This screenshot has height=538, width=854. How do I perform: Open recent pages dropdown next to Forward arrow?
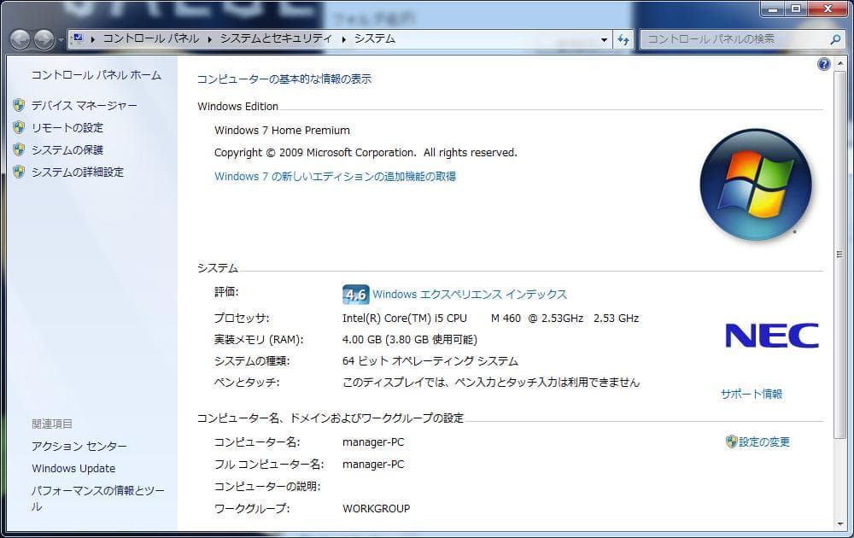click(x=61, y=40)
